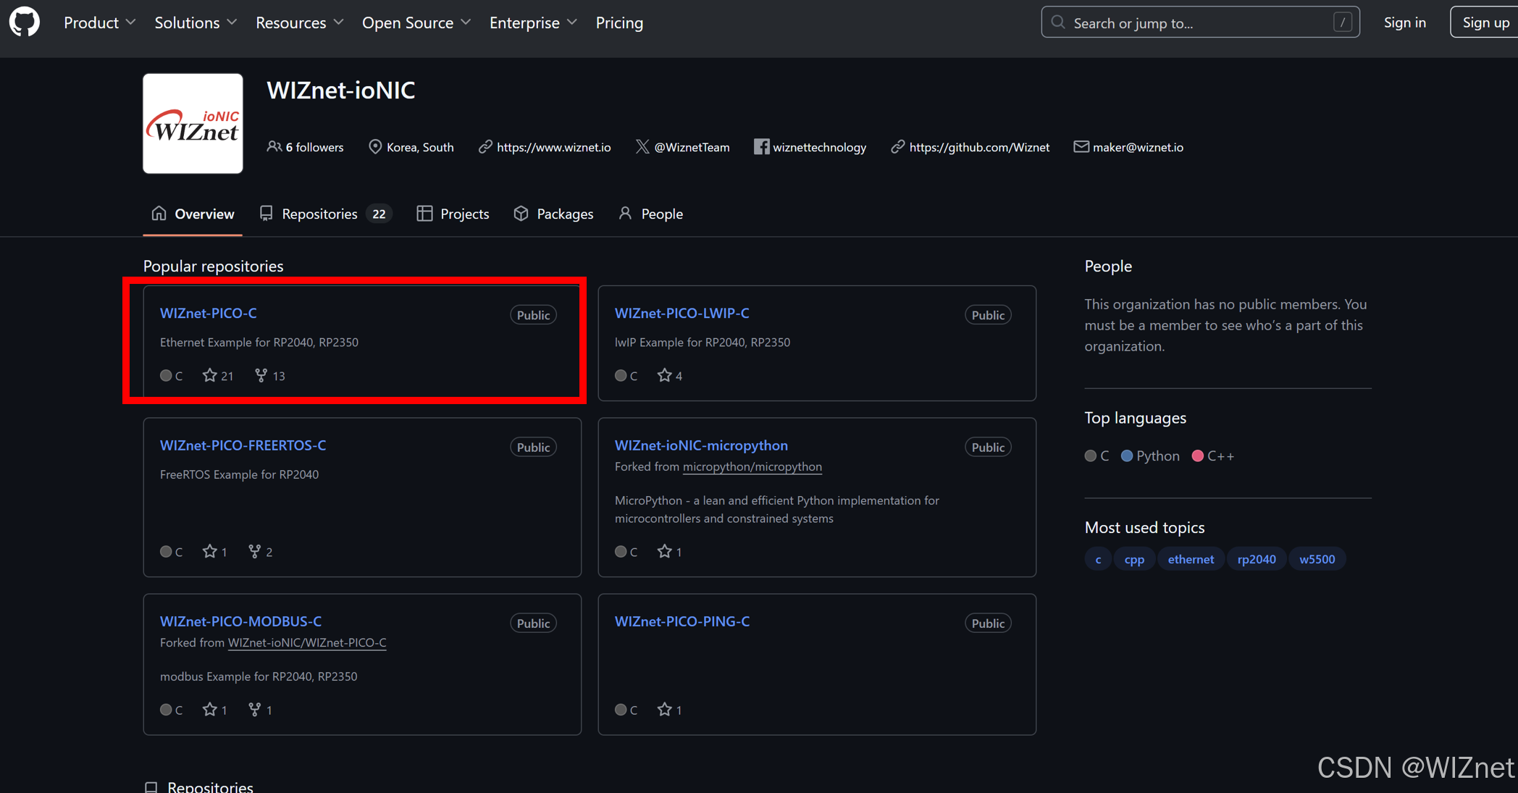Click the star icon on WIZnet-PICO-LWIP-C
This screenshot has height=793, width=1518.
click(664, 375)
